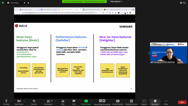Select the 'Journaling Menambahkan journal' sticky note
This screenshot has height=106, width=188.
pyautogui.click(x=23, y=70)
